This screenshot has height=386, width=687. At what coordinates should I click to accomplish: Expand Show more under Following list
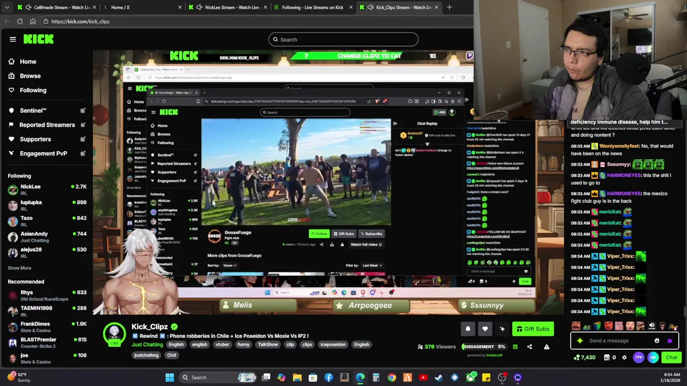tap(19, 268)
